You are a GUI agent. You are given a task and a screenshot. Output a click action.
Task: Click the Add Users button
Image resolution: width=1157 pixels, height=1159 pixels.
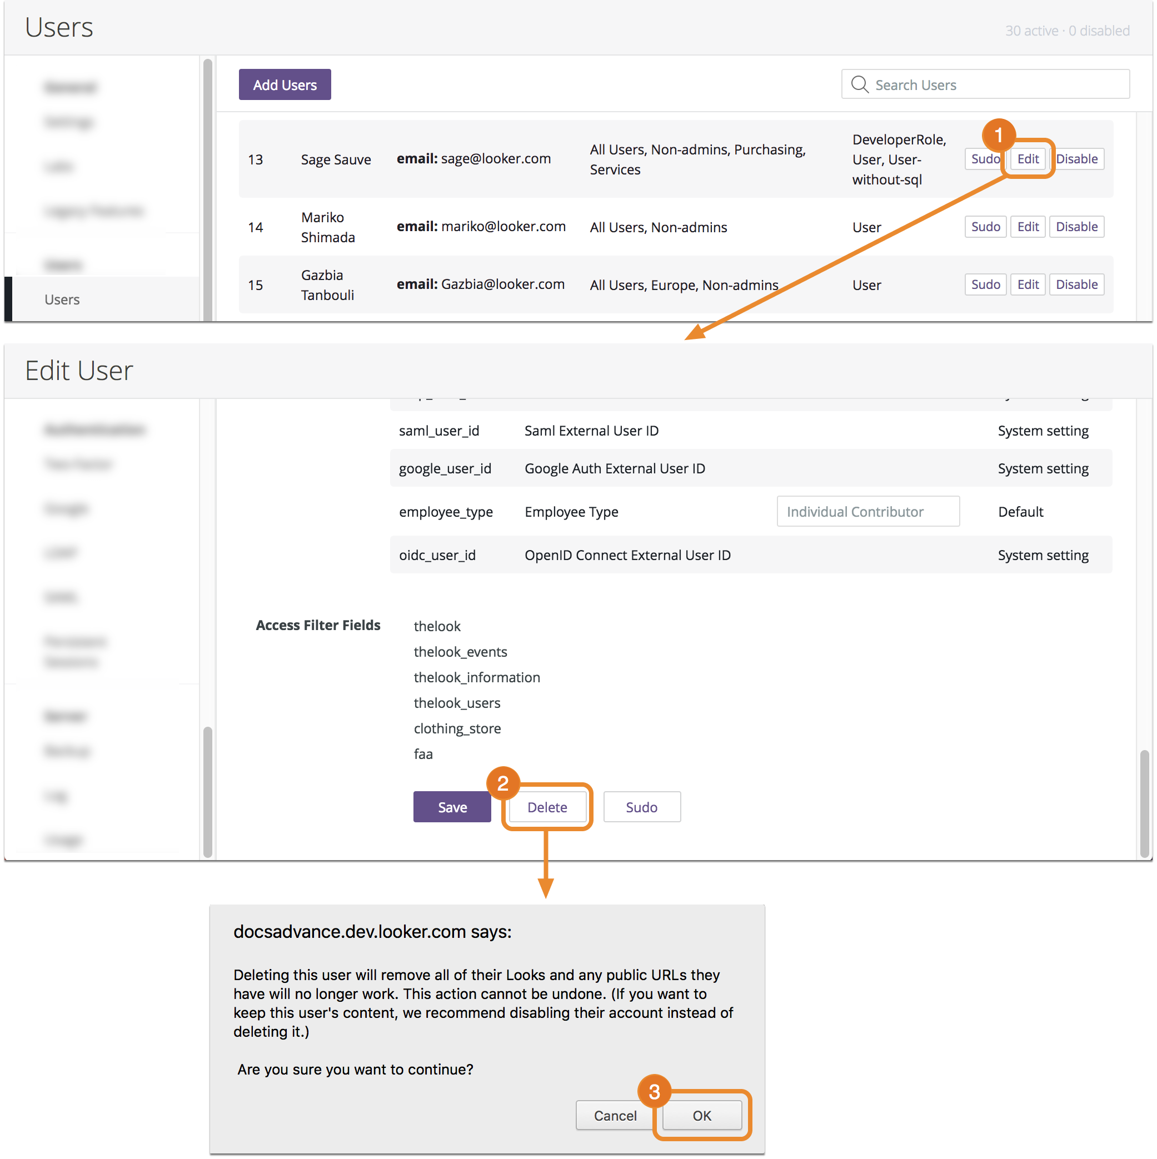click(285, 84)
